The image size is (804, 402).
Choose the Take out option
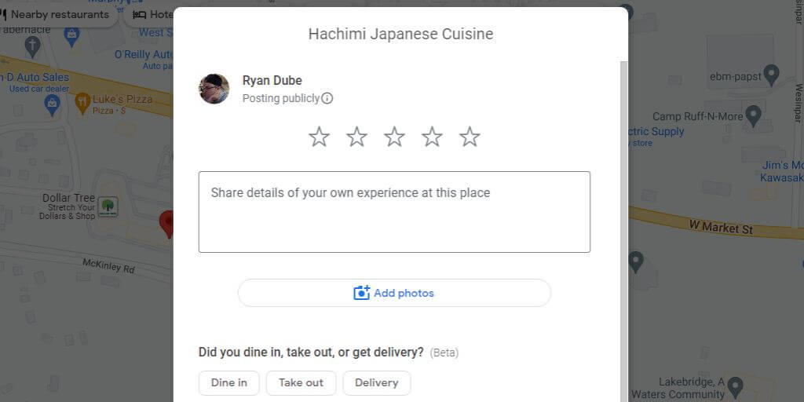[x=301, y=383]
